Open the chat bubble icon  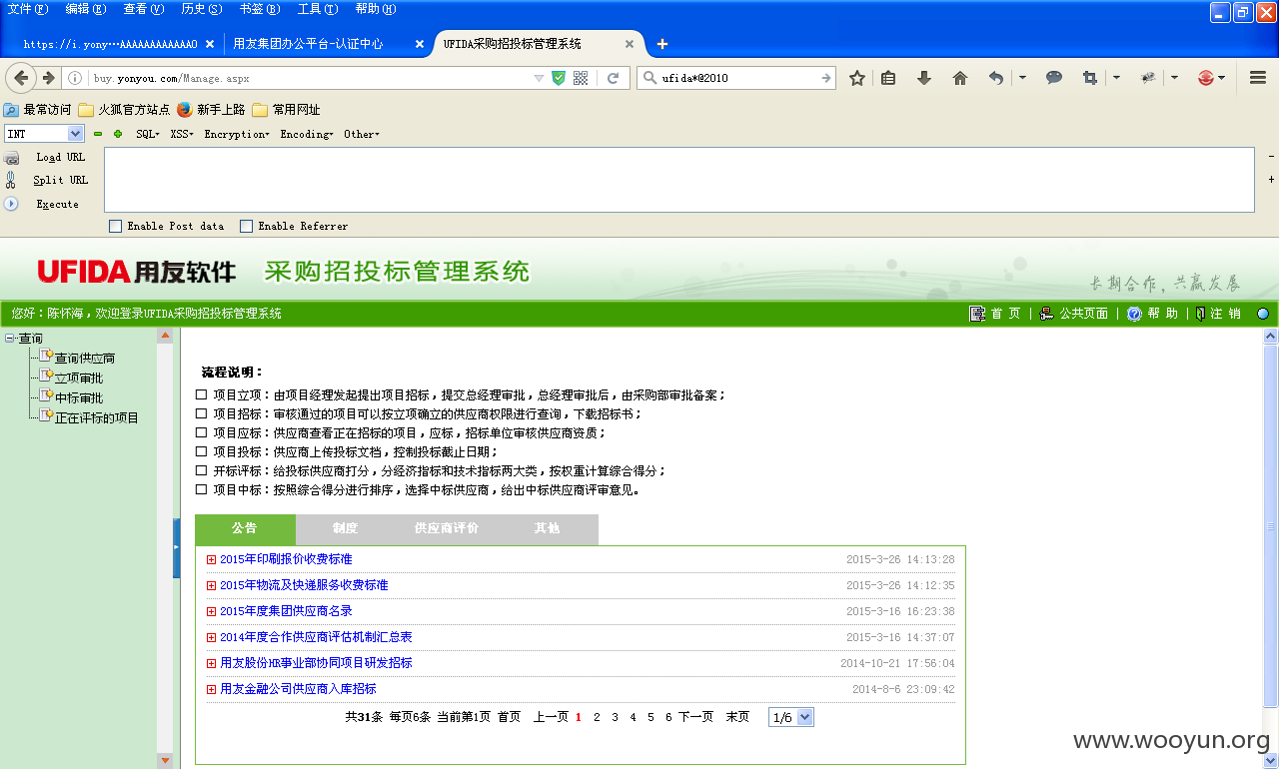(1054, 78)
